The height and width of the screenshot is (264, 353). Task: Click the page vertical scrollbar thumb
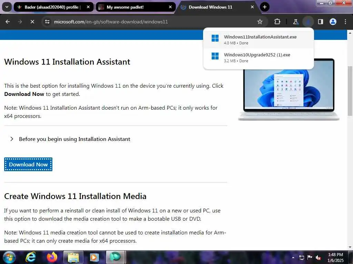point(350,91)
